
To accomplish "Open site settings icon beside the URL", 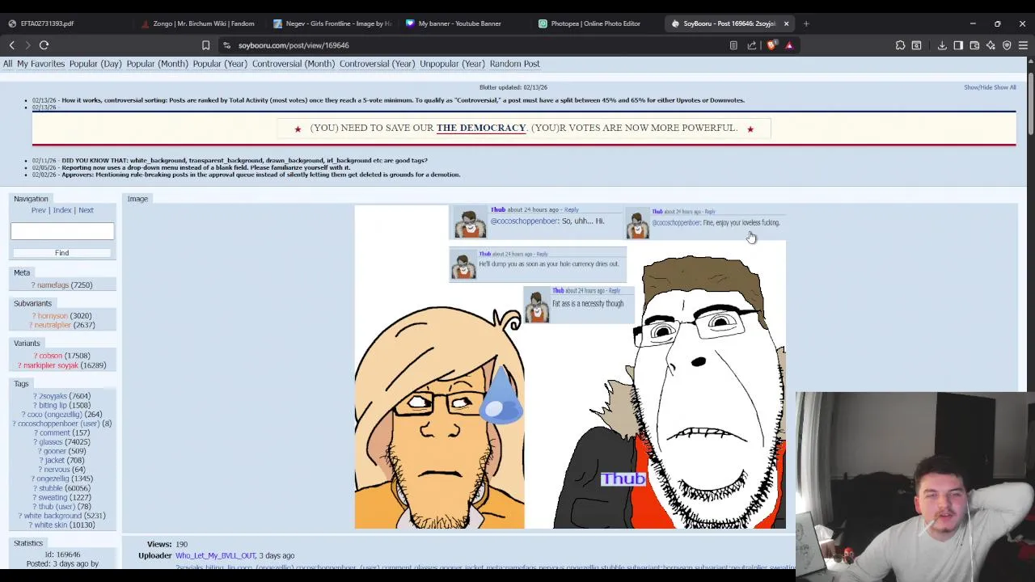I will [227, 45].
